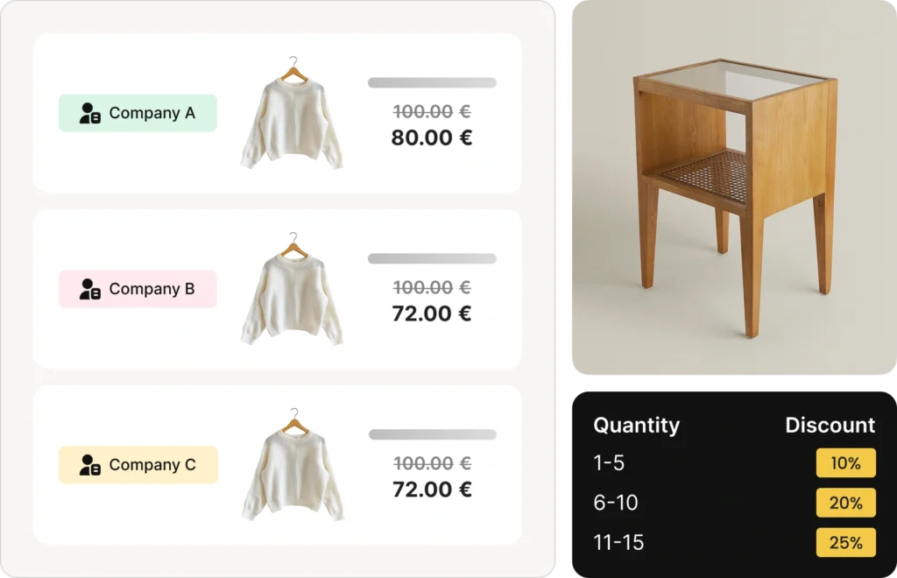The height and width of the screenshot is (578, 897).
Task: Open the Company B sweater image
Action: point(292,291)
